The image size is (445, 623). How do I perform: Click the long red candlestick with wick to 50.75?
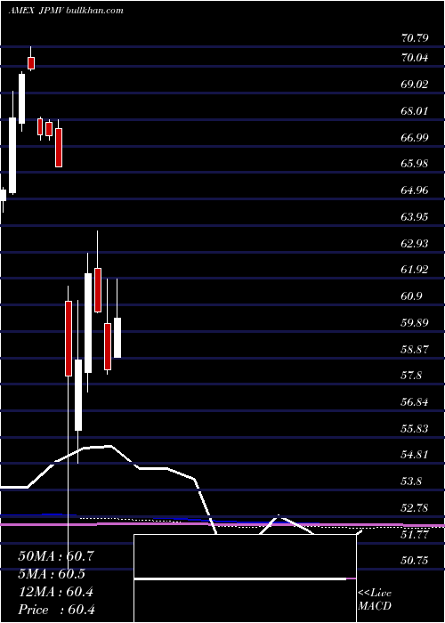point(69,338)
